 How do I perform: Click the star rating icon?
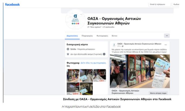click(x=68, y=54)
